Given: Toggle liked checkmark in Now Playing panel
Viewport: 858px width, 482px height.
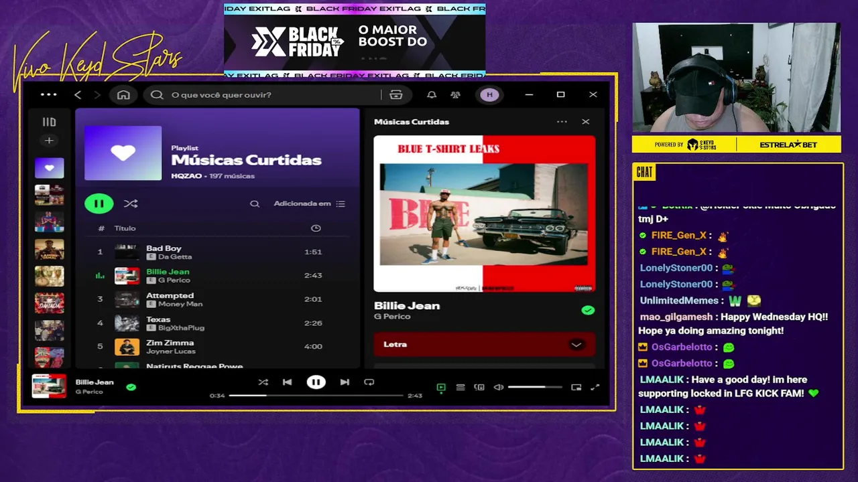Looking at the screenshot, I should (588, 310).
